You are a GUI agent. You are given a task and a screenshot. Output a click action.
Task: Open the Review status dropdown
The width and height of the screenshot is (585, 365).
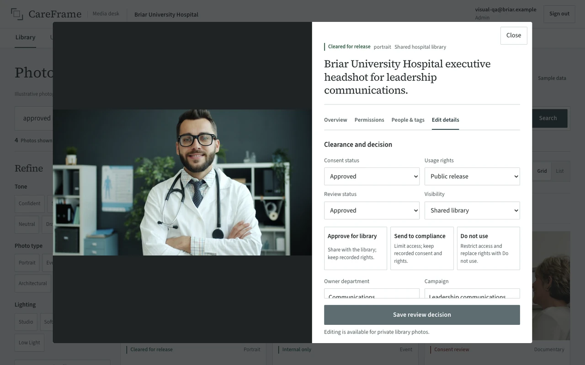coord(372,210)
